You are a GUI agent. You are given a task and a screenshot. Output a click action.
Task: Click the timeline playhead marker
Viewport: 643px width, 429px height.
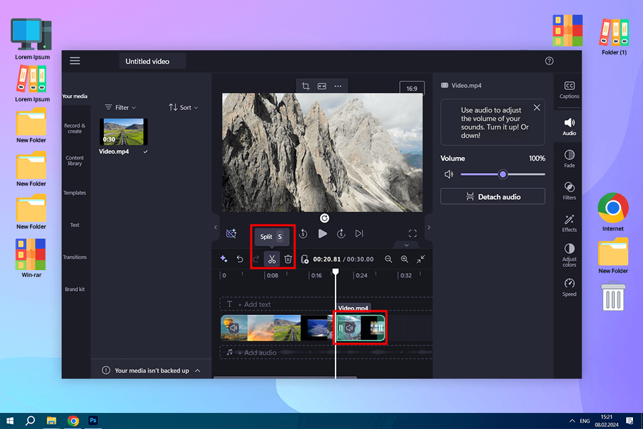tap(336, 271)
